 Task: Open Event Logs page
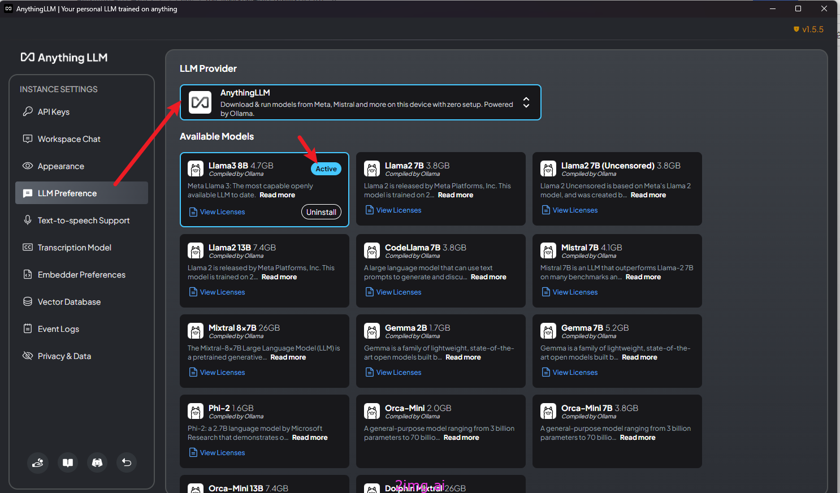pyautogui.click(x=81, y=329)
